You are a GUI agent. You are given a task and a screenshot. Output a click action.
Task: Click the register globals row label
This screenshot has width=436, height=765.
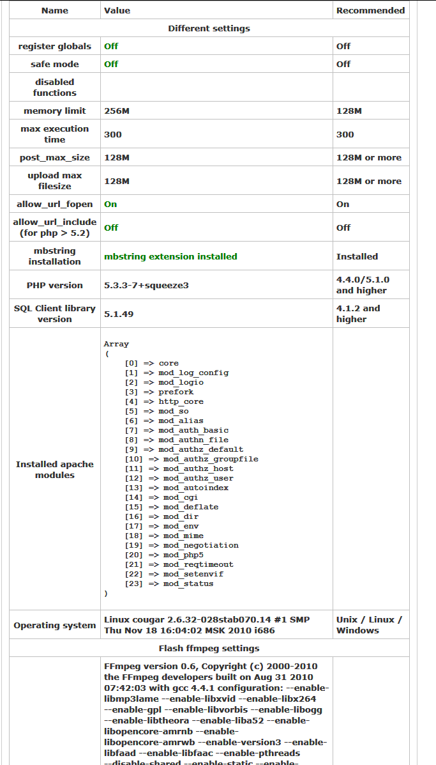(55, 46)
